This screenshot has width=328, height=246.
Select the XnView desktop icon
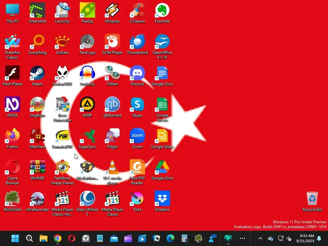click(x=62, y=44)
